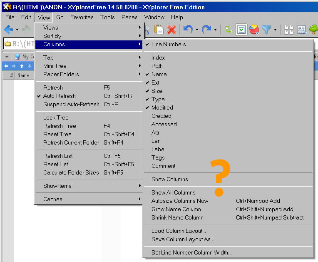
Task: Click Calculate Folder Sizes entry
Action: [x=89, y=172]
